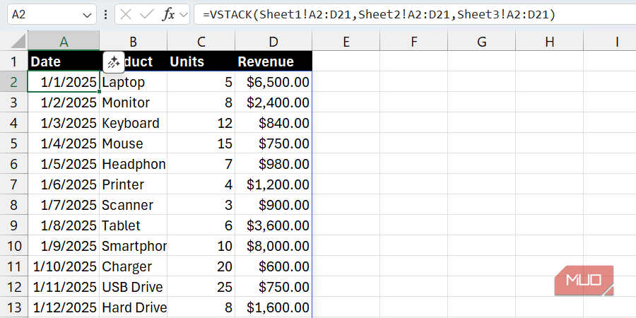Viewport: 636px width, 318px height.
Task: Select column D header
Action: pos(273,42)
